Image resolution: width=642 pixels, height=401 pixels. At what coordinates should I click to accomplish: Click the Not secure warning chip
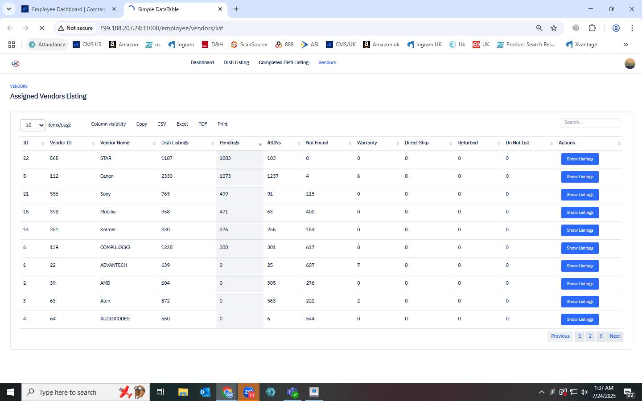tap(75, 28)
